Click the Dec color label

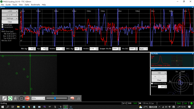coord(17,29)
